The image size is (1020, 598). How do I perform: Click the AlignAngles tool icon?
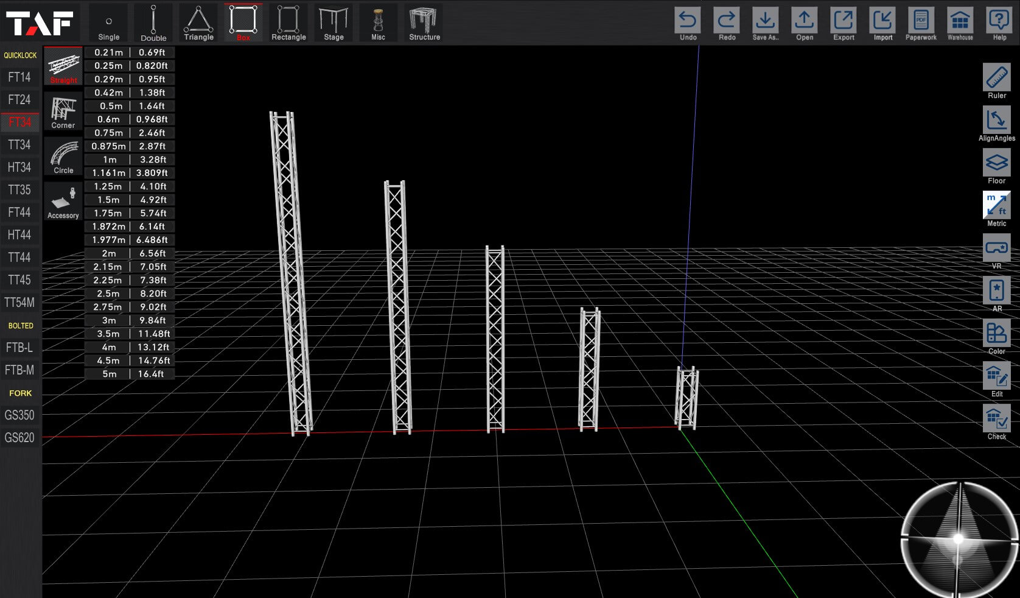996,124
